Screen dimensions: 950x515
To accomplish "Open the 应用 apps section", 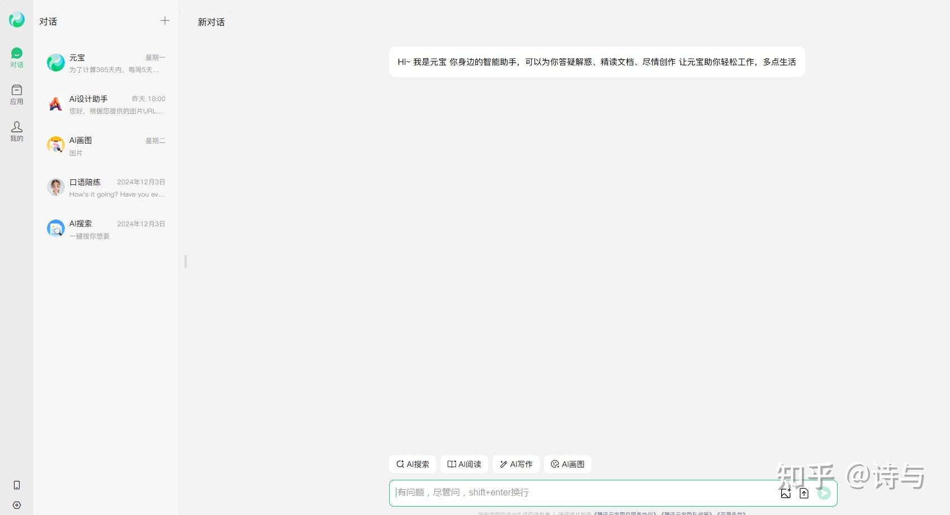I will tap(17, 95).
